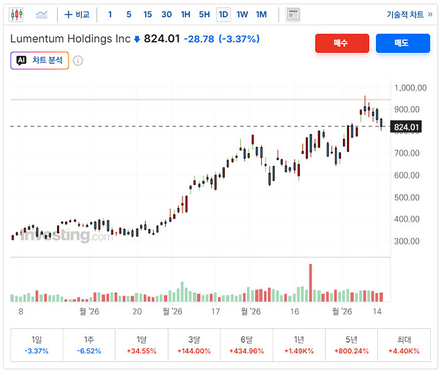This screenshot has height=378, width=443.
Task: Switch to the area chart icon
Action: tap(42, 14)
